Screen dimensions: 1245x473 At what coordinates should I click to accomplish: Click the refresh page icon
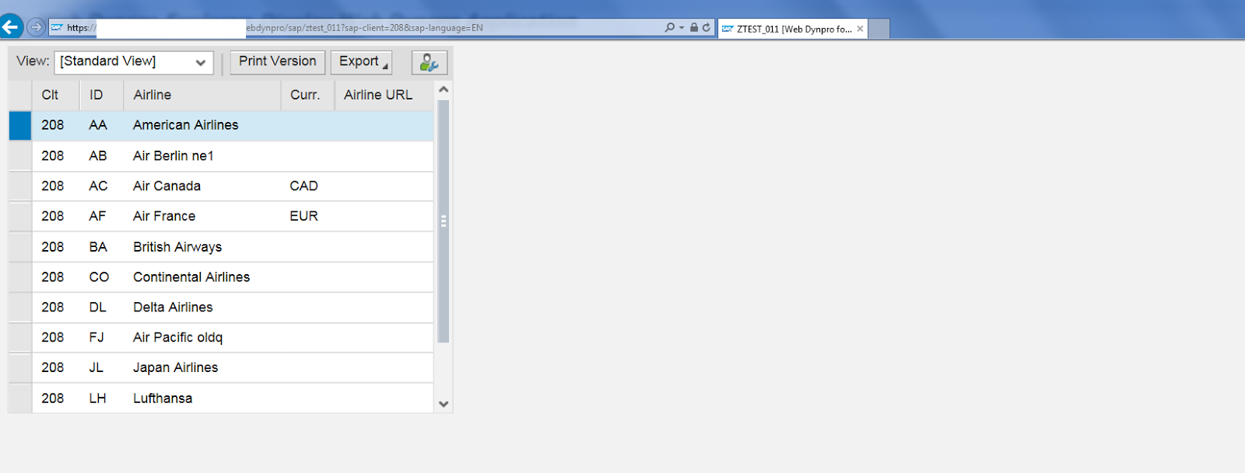coord(707,27)
